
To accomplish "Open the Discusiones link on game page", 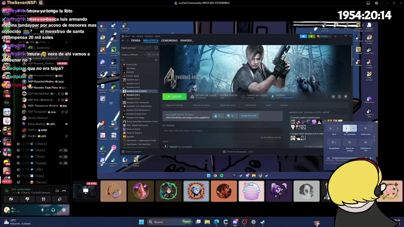I will (x=251, y=105).
